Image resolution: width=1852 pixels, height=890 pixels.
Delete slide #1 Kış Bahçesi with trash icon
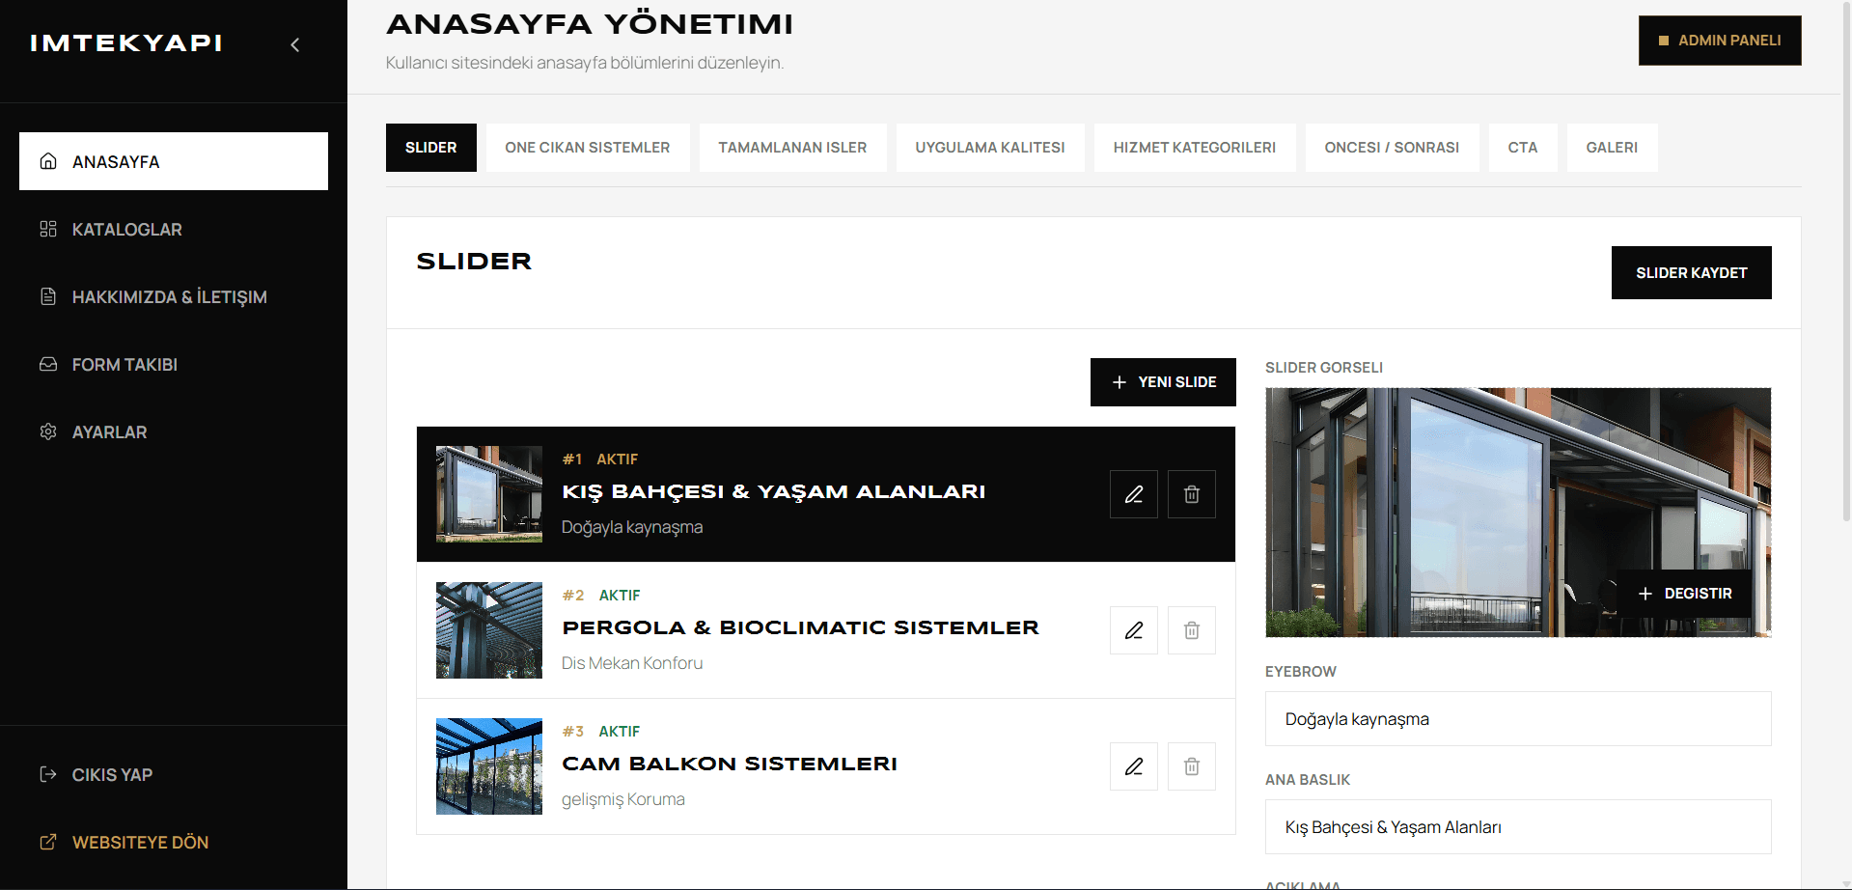[x=1192, y=494]
